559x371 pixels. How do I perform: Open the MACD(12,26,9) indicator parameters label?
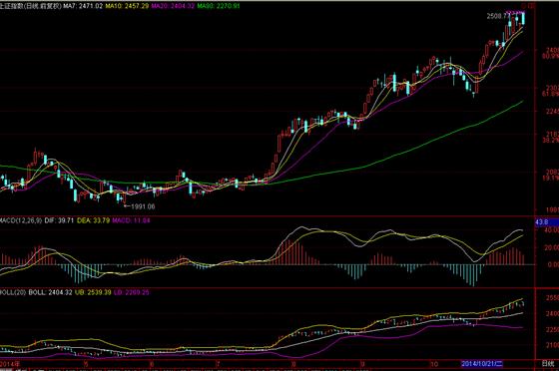(x=21, y=220)
